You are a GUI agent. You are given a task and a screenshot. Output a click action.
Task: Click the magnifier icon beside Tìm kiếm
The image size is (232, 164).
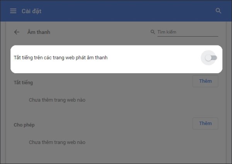[x=153, y=32]
